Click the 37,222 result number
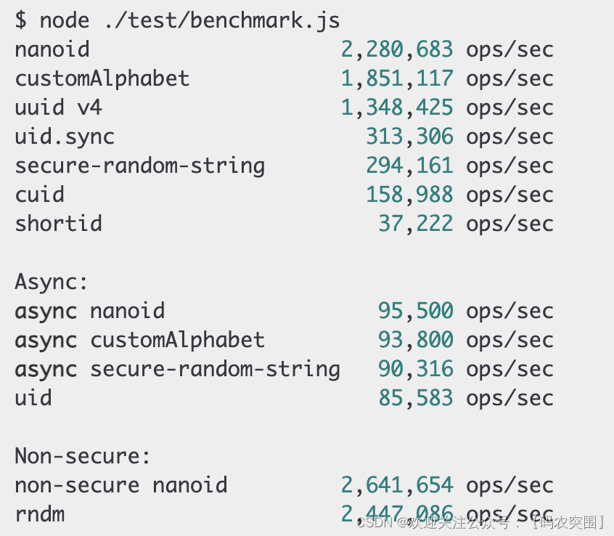The width and height of the screenshot is (614, 536). (416, 224)
